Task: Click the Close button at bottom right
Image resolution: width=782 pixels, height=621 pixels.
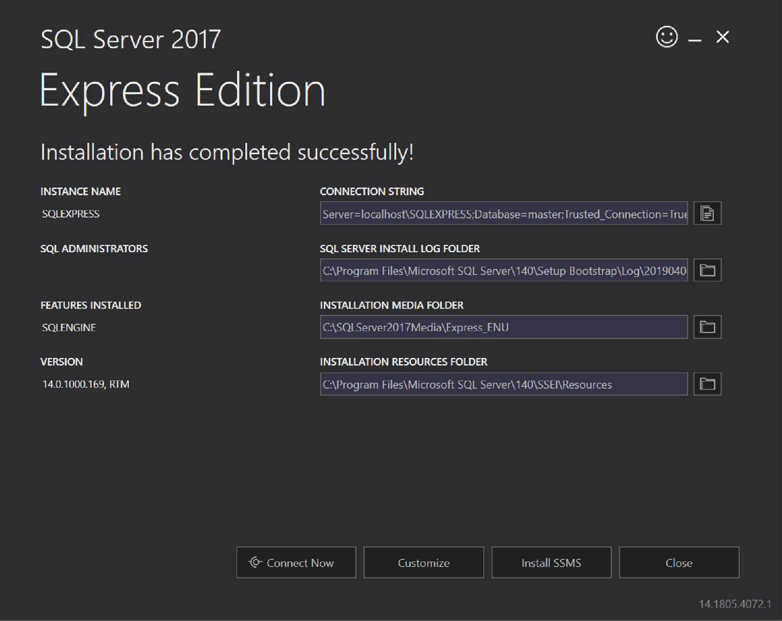Action: [x=678, y=562]
